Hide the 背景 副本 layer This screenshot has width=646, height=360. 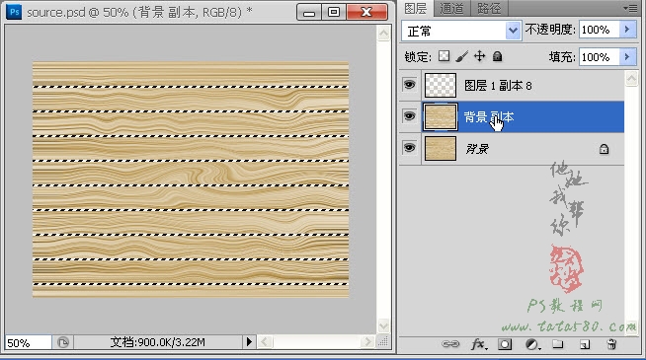(x=409, y=116)
